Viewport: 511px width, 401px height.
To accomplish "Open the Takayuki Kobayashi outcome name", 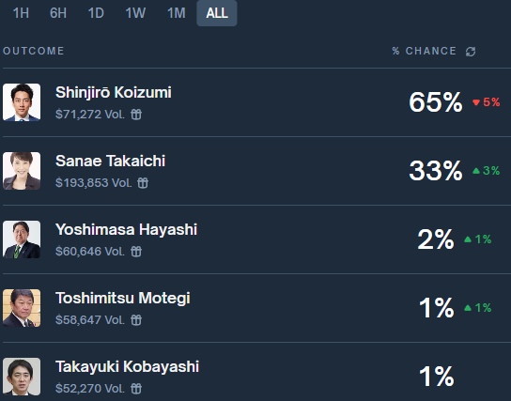I will tap(127, 367).
